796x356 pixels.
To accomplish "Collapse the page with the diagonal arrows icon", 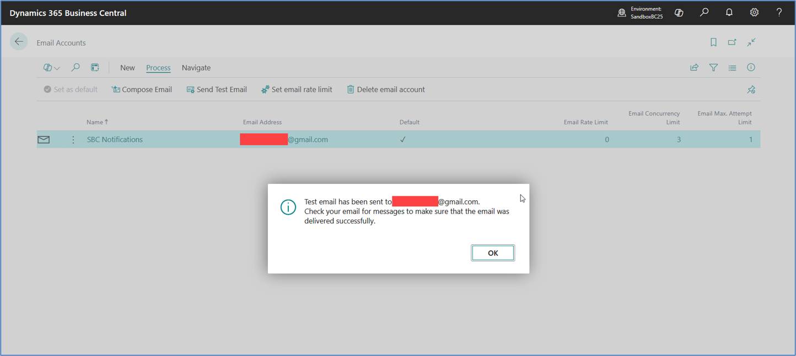I will pos(751,42).
